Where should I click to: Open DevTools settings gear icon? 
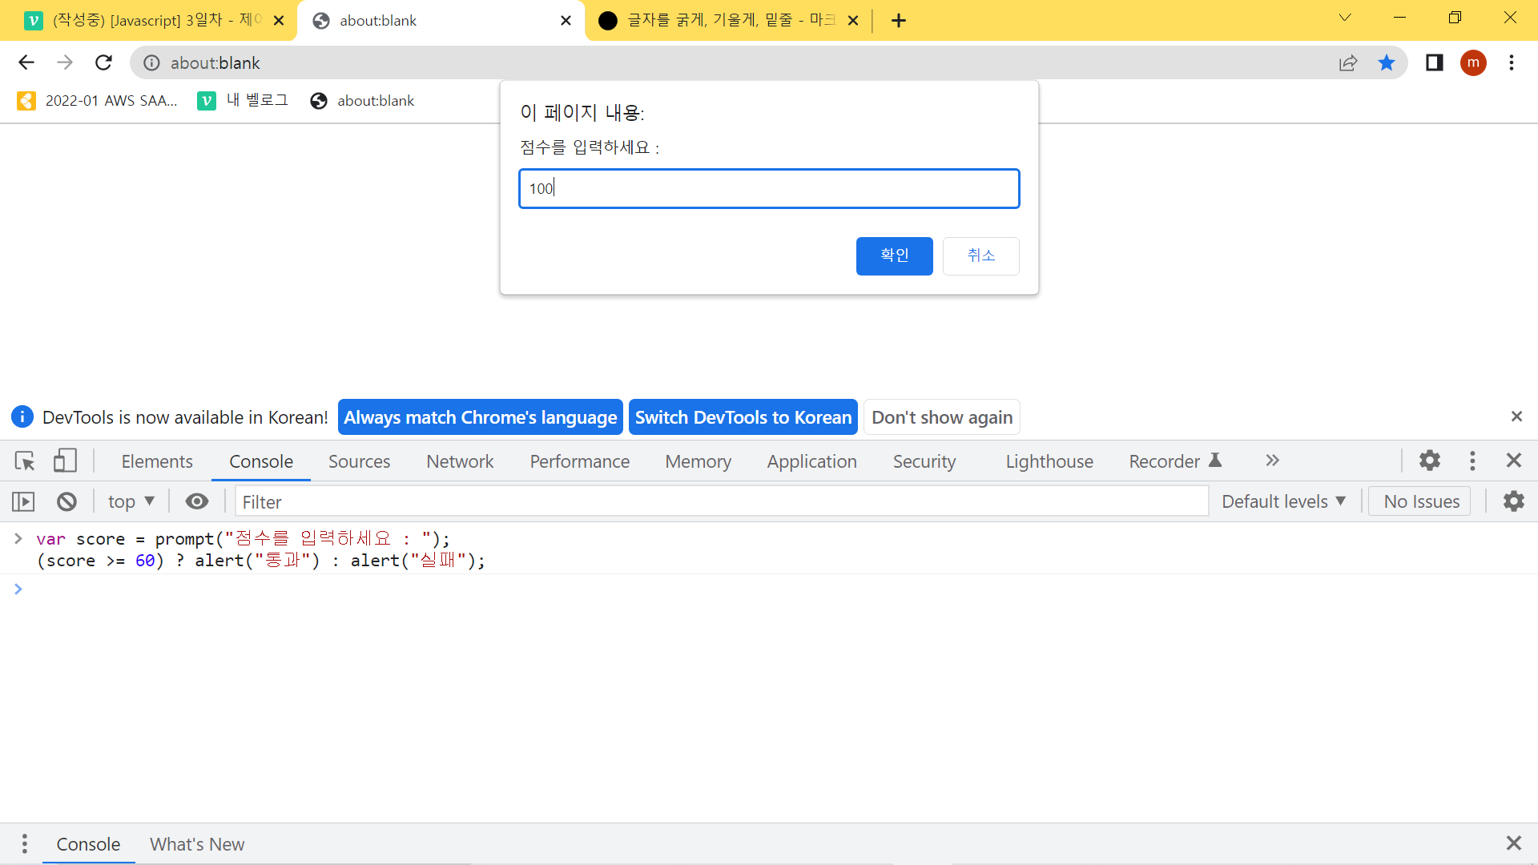coord(1430,461)
